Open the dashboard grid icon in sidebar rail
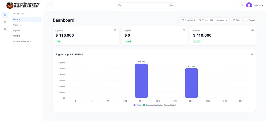The height and width of the screenshot is (121, 266). coord(5,15)
